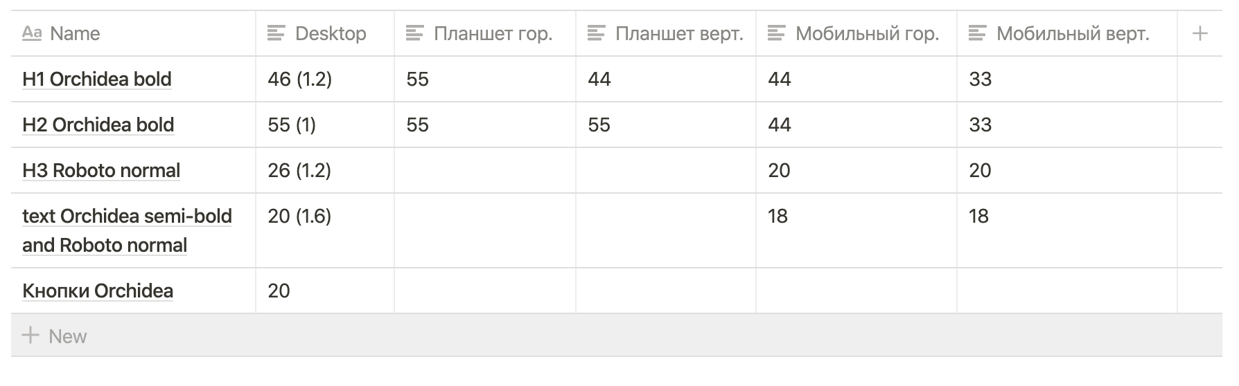The width and height of the screenshot is (1239, 386).
Task: Add a new row with New
Action: (x=617, y=336)
